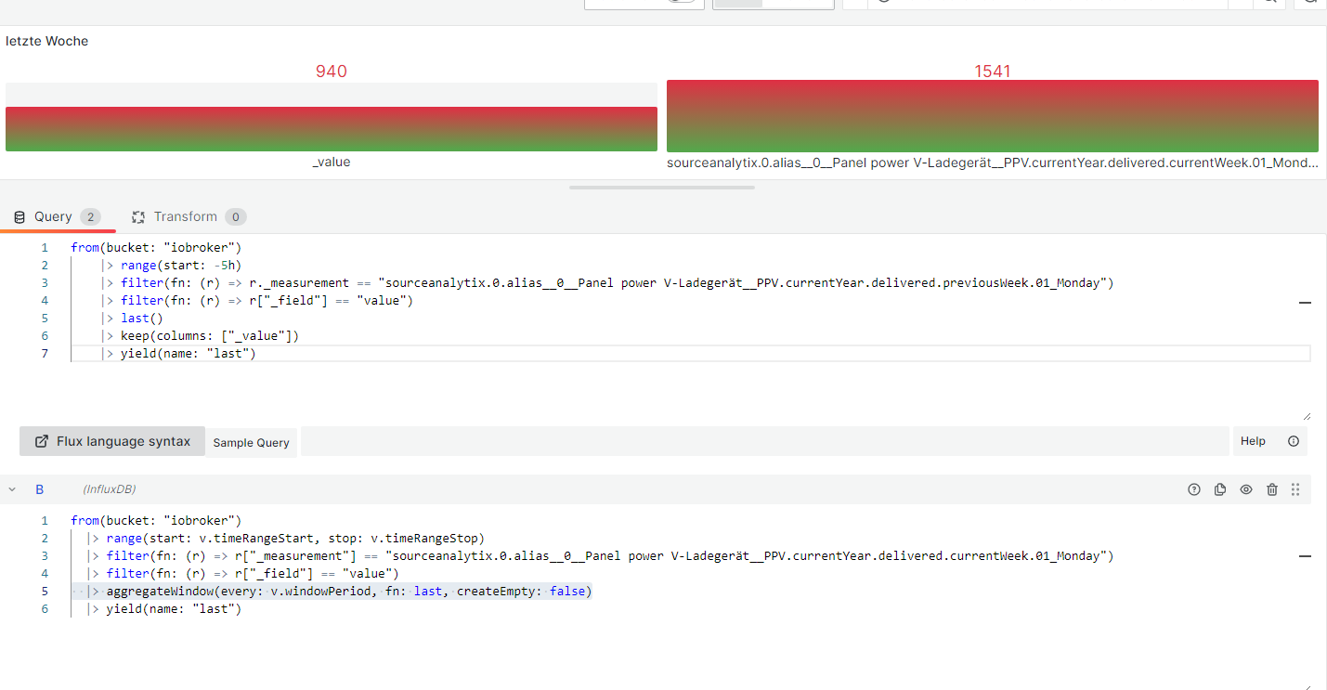Open query B help
The width and height of the screenshot is (1327, 690).
[x=1194, y=489]
